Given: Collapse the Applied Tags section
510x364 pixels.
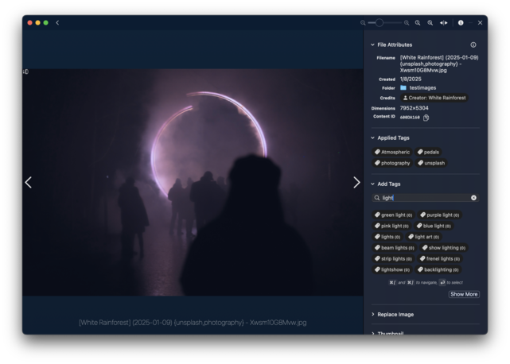Looking at the screenshot, I should tap(372, 137).
